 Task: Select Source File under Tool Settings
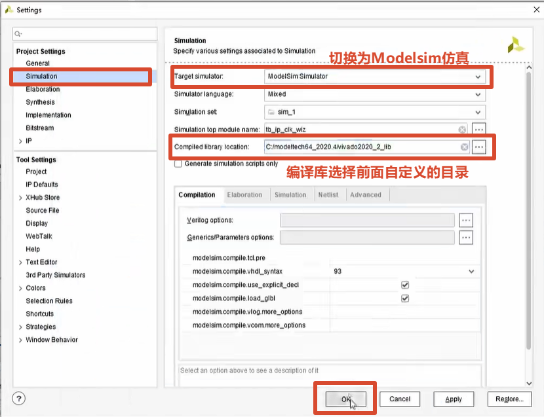[43, 210]
